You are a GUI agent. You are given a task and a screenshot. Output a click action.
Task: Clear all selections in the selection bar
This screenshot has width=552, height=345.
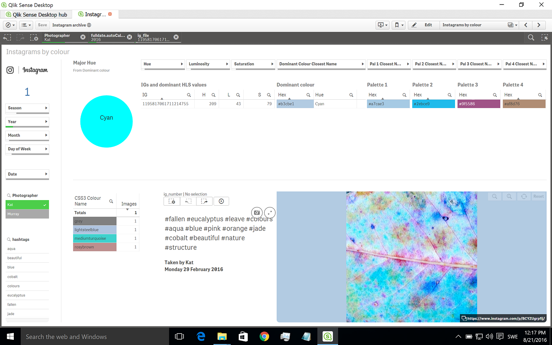(34, 38)
